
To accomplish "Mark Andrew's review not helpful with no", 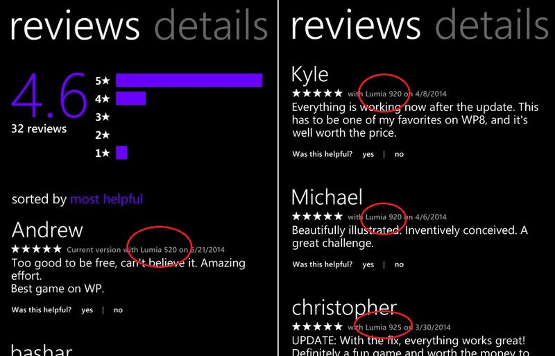I will tap(118, 310).
